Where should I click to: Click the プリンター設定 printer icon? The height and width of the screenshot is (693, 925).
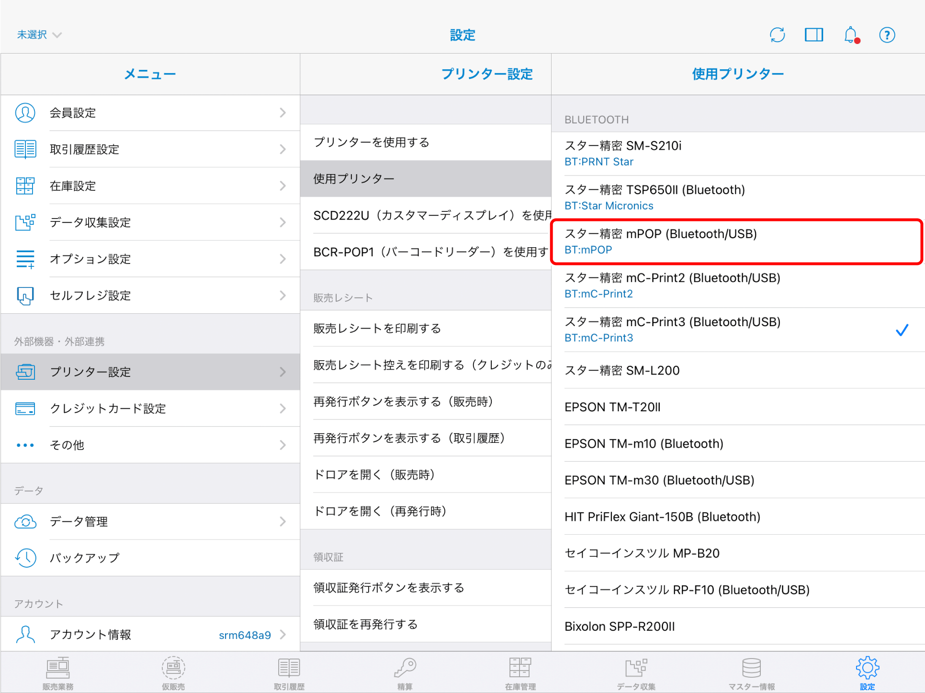click(25, 372)
